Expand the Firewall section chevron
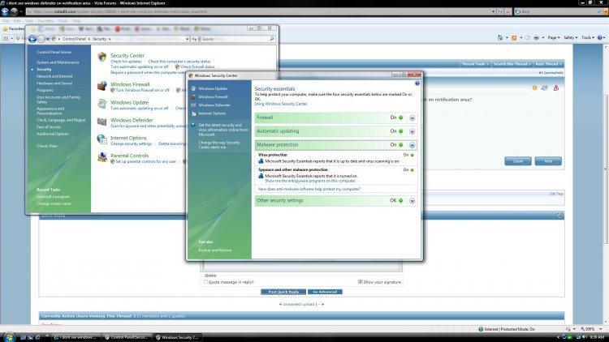The width and height of the screenshot is (609, 342). [x=412, y=118]
